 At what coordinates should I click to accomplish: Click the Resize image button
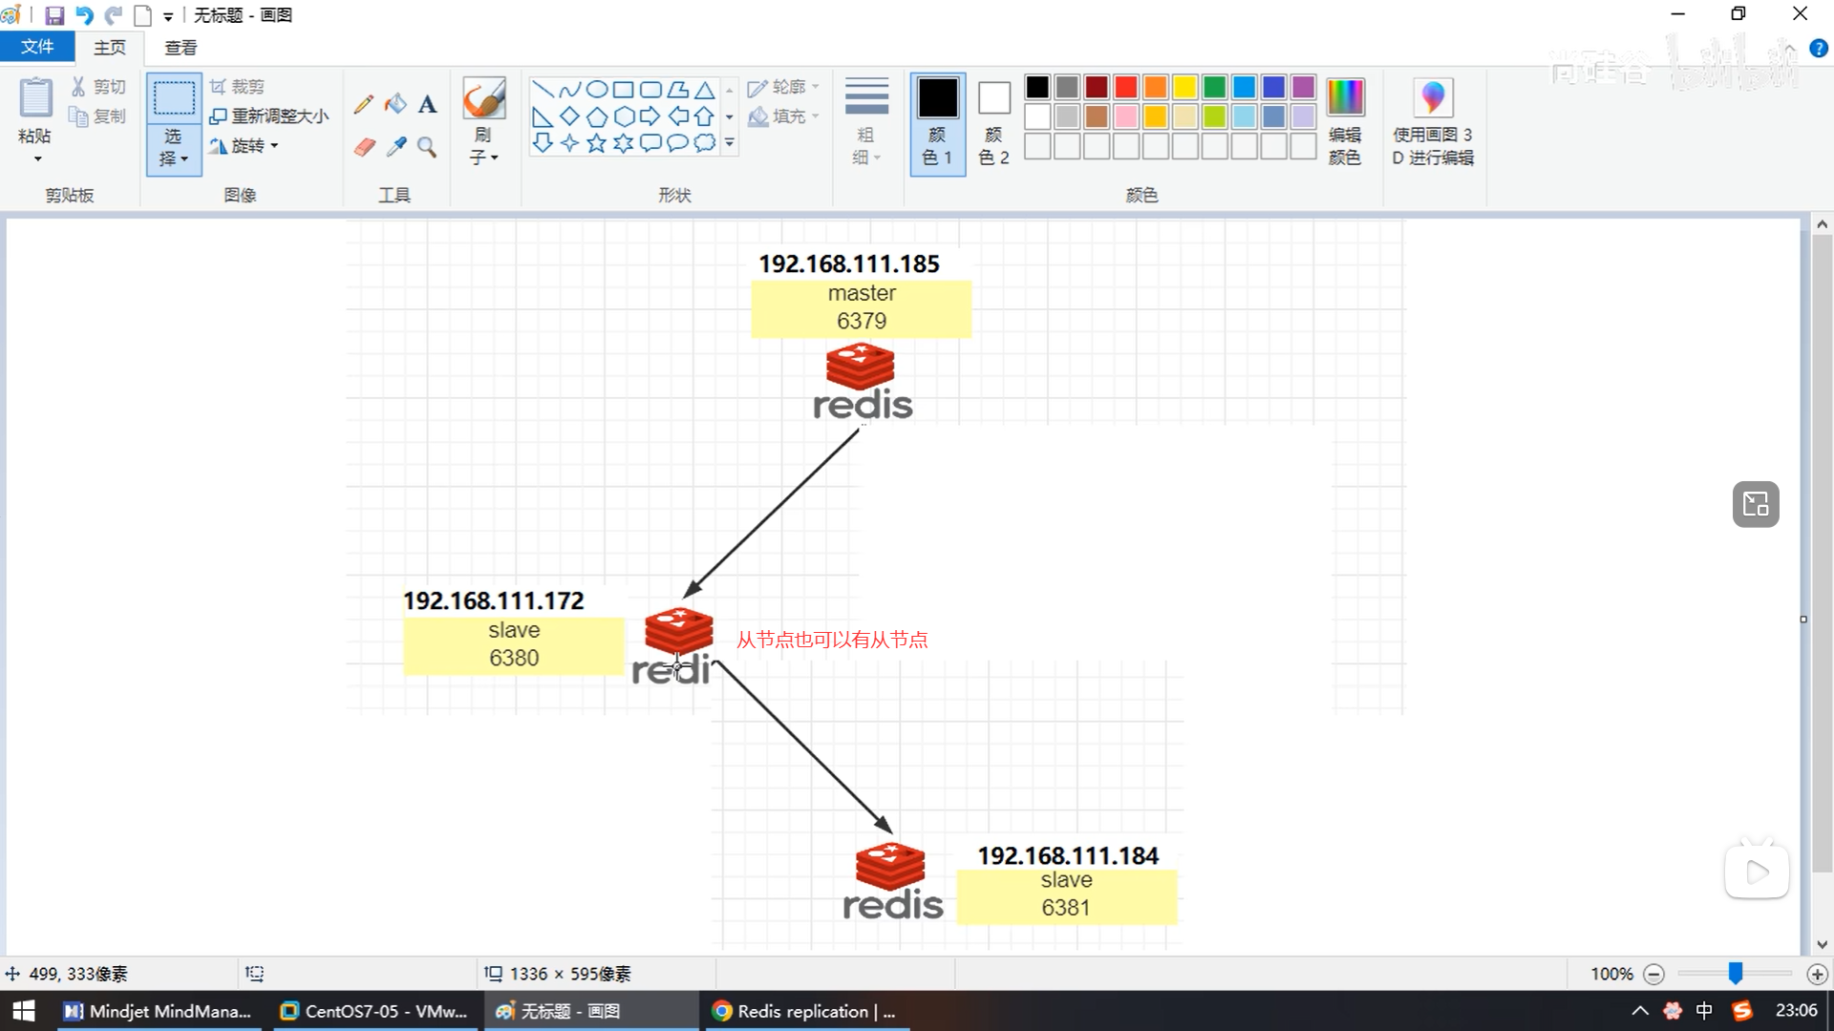point(269,116)
